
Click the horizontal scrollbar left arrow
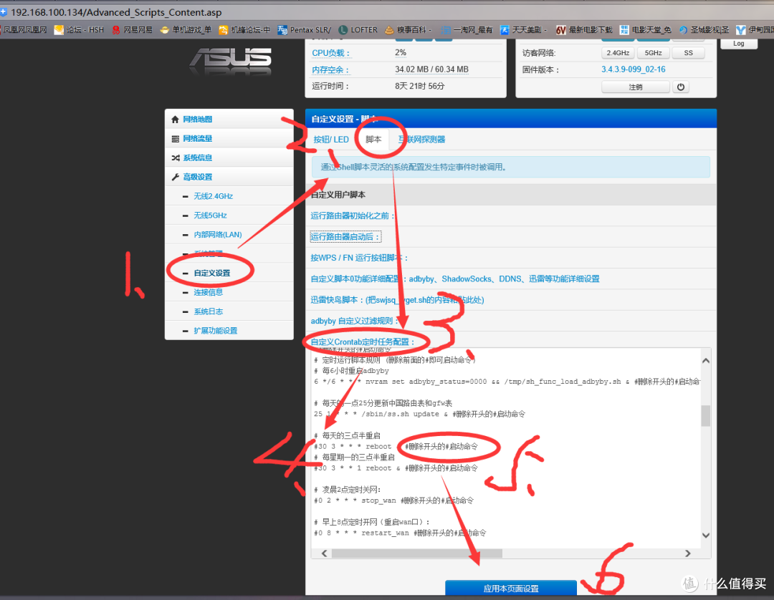tap(325, 553)
